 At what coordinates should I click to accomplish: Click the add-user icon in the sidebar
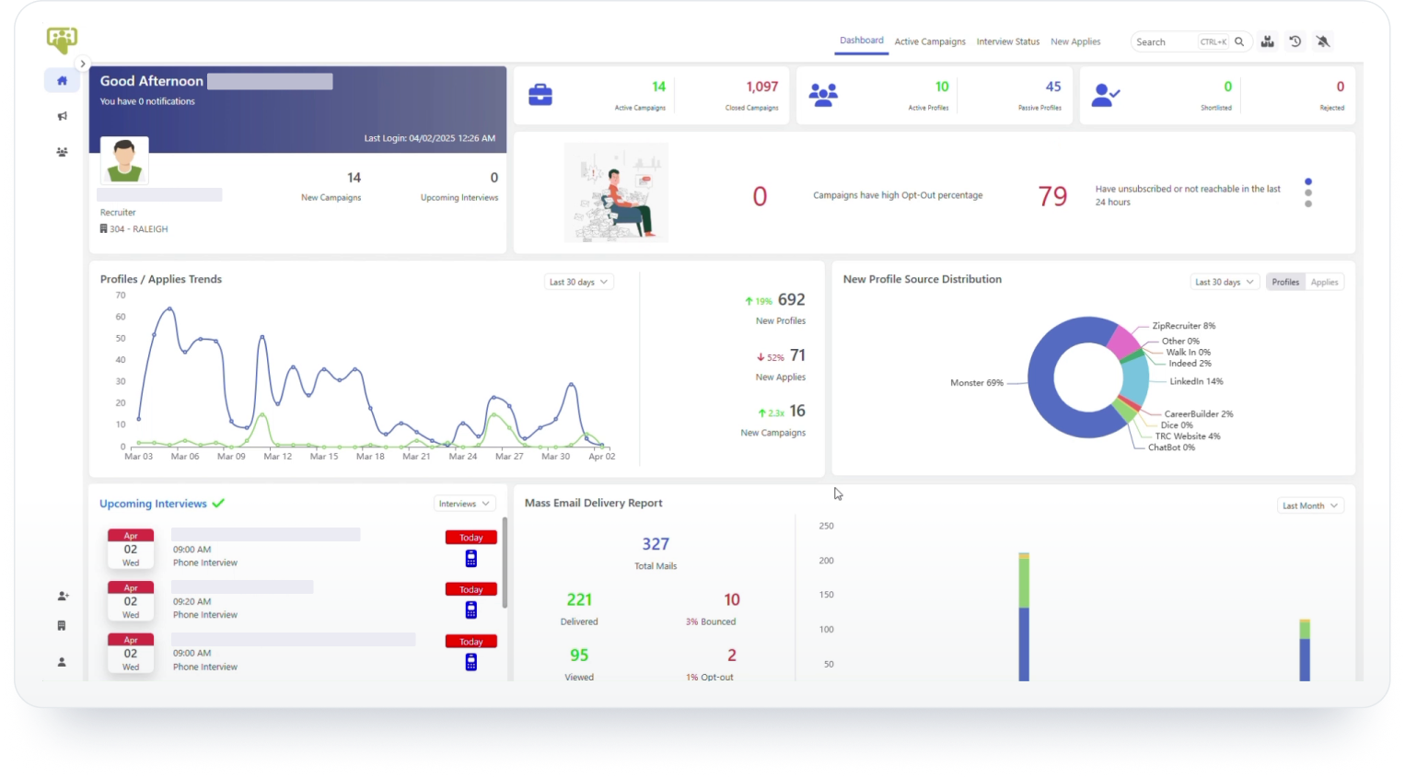(x=62, y=597)
